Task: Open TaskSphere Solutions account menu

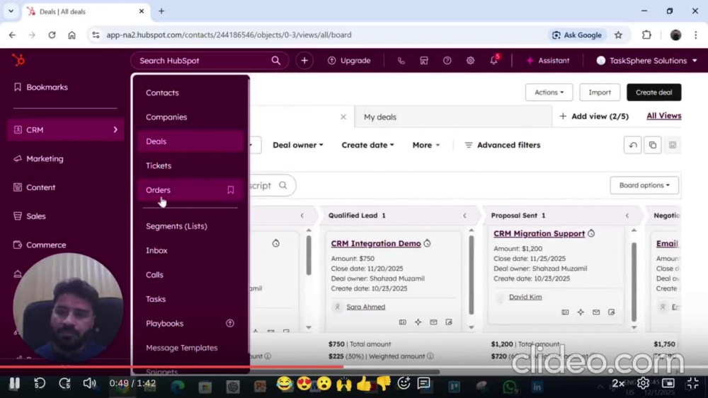Action: click(x=646, y=60)
